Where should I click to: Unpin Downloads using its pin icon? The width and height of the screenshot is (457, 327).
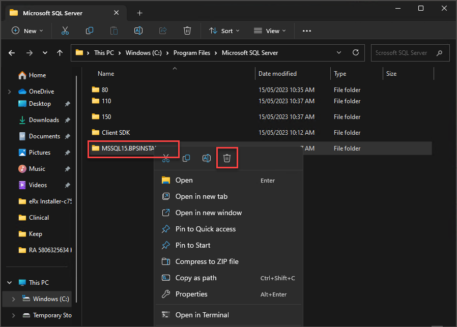click(68, 120)
